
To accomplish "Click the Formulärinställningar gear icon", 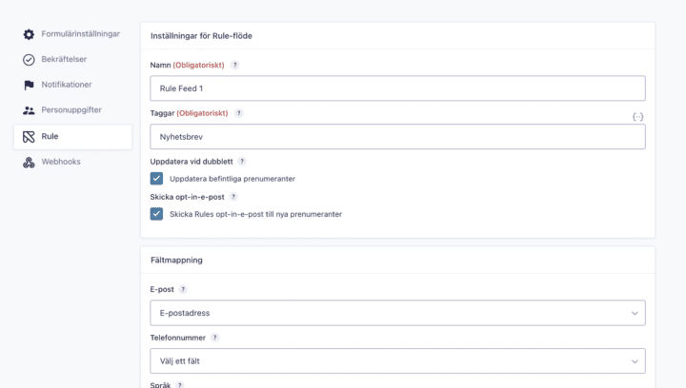I will pos(29,34).
